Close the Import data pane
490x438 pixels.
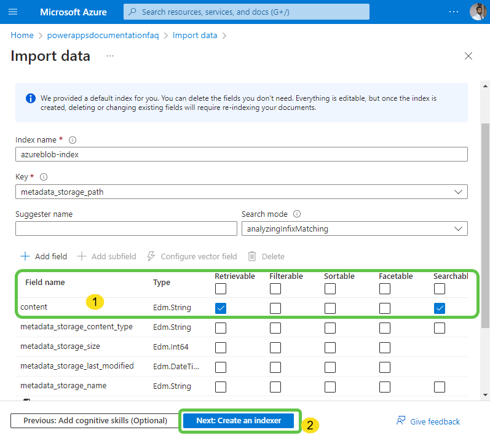(x=468, y=56)
